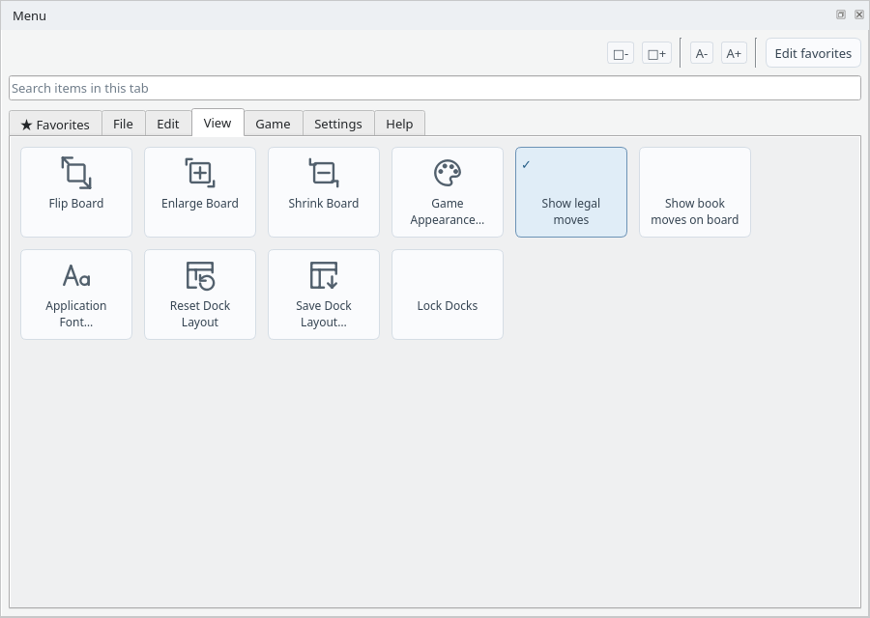The image size is (870, 618).
Task: Open Game Appearance settings
Action: [x=448, y=192]
